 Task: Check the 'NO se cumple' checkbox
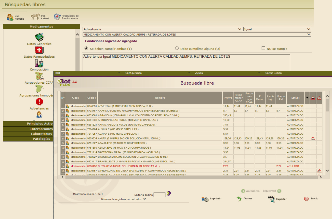[x=263, y=48]
